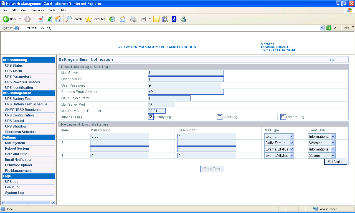
Task: Click the sidebar scroll left arrow
Action: (3, 203)
